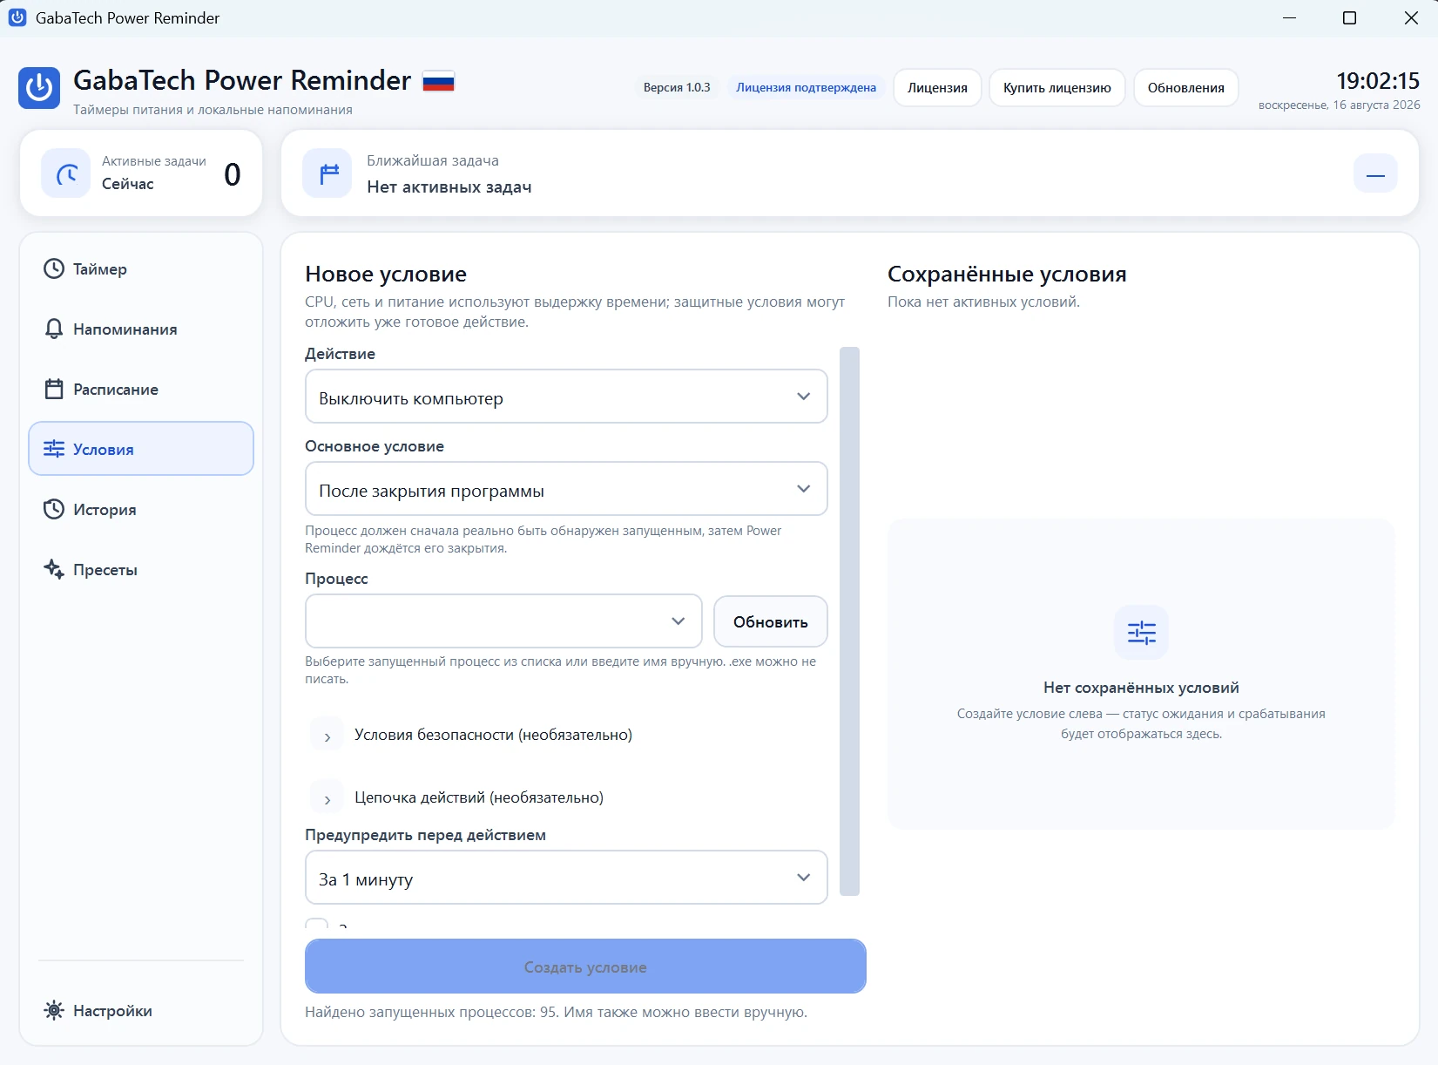The image size is (1438, 1065).
Task: Open the Напоминания section
Action: [141, 329]
